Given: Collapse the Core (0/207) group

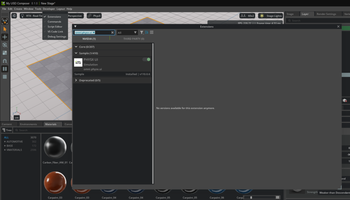Looking at the screenshot, I should [76, 47].
